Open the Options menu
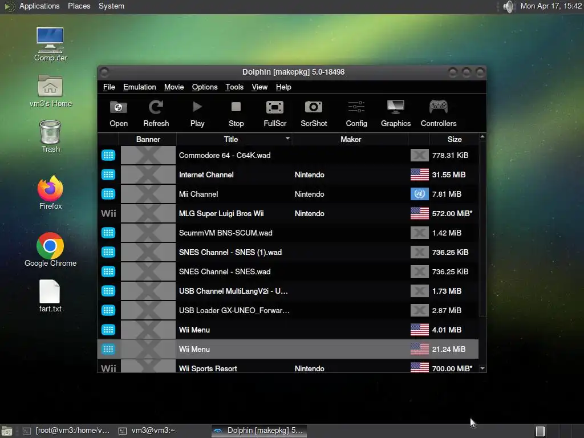Screen dimensions: 584x438 coord(205,87)
